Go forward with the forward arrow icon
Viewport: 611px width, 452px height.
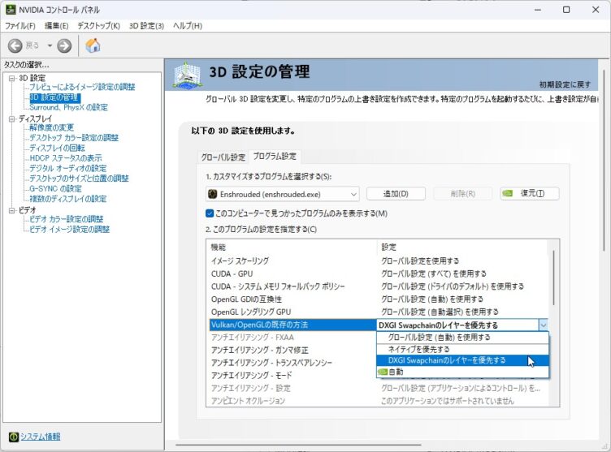click(x=64, y=46)
